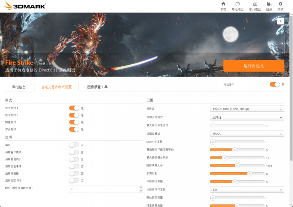The height and width of the screenshot is (207, 293).
Task: Open the 抗锯齿模式 dropdown showing MSAA
Action: 247,134
